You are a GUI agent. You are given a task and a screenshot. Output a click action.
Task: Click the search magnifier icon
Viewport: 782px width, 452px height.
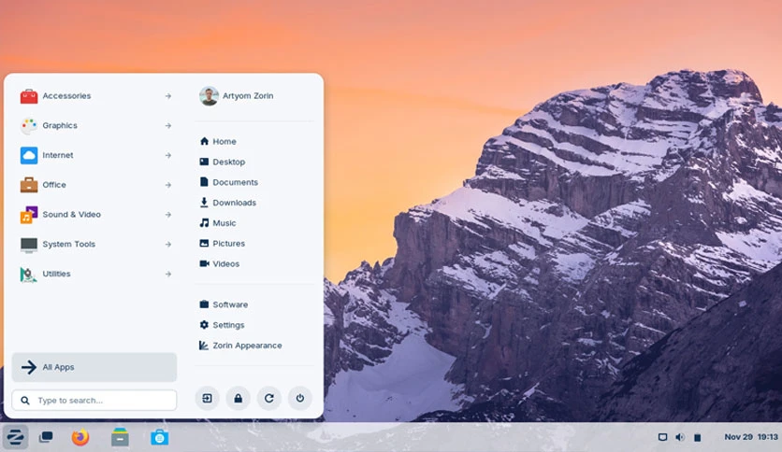[25, 401]
